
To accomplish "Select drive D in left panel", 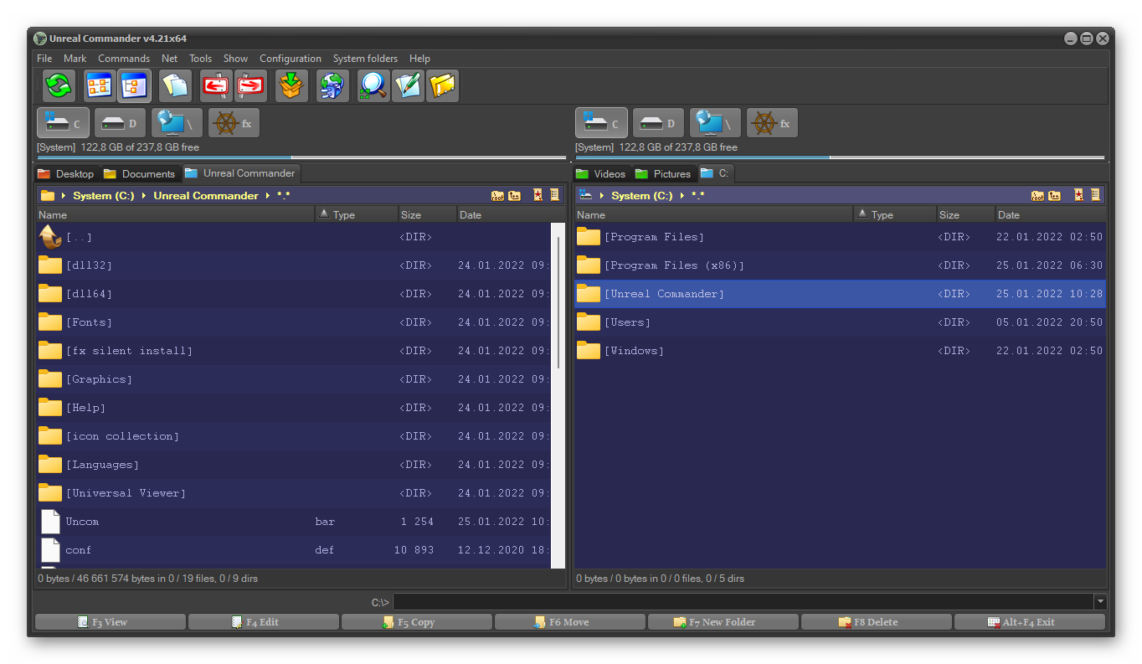I will [x=120, y=123].
